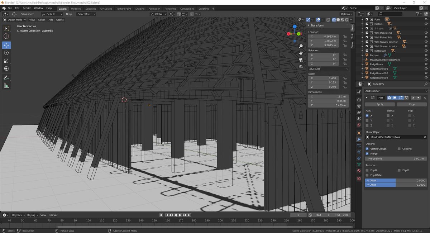Click the zoom magnifier icon in viewport gizmos
Viewport: 430px width, 233px height.
[301, 46]
